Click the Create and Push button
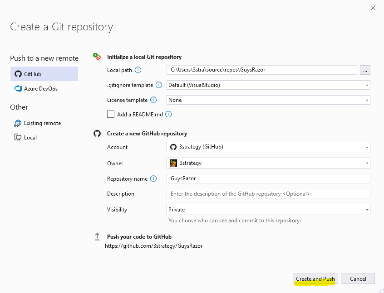This screenshot has width=384, height=293. (315, 279)
